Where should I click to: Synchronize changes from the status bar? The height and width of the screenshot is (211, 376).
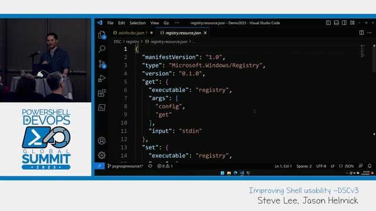[x=150, y=166]
